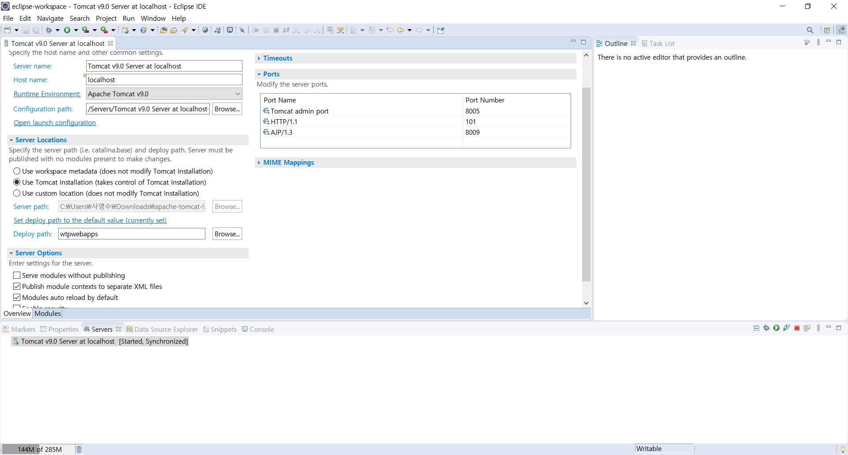848x455 pixels.
Task: Click the New file toolbar icon
Action: pos(8,30)
